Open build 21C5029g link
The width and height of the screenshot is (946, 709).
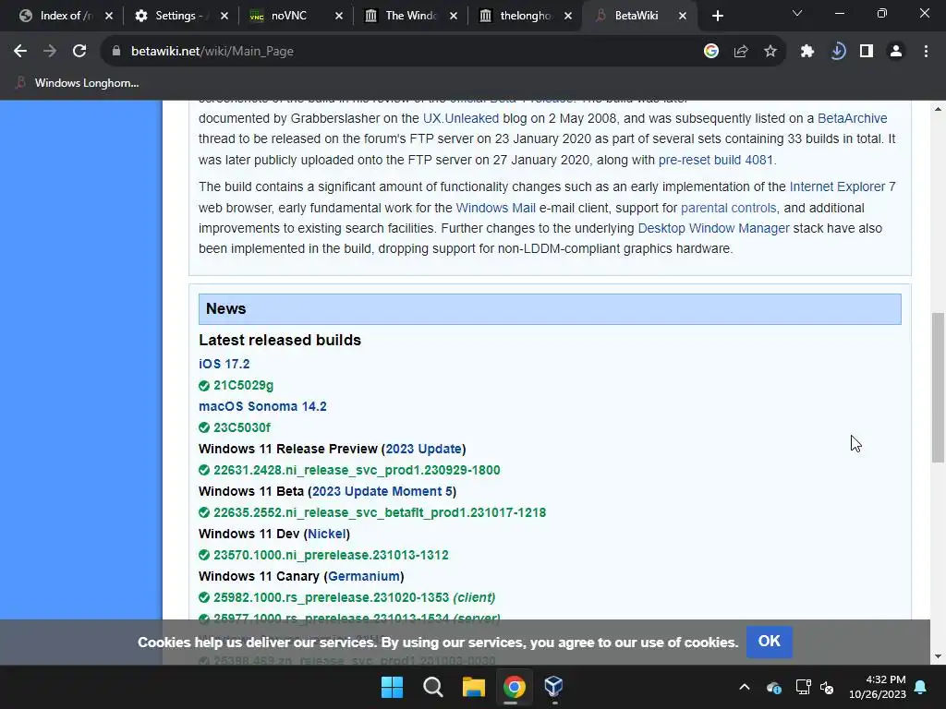pos(243,385)
